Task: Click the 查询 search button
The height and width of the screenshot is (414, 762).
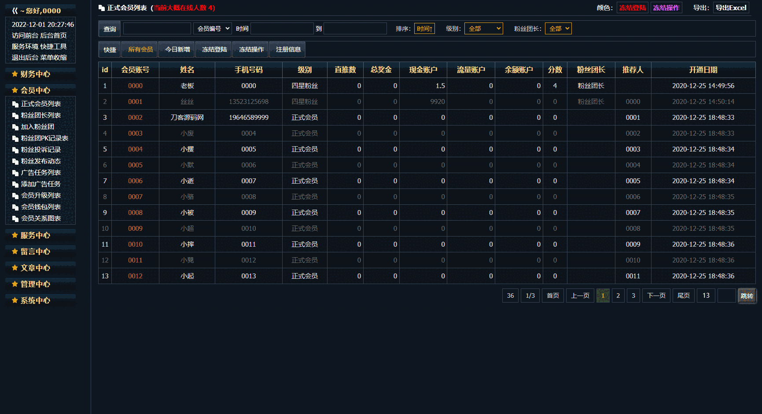Action: pyautogui.click(x=110, y=29)
